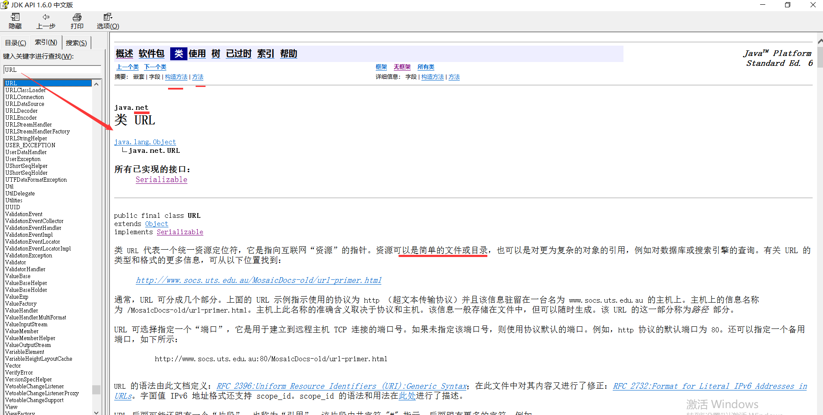
Task: Open the Serializable interface link
Action: coord(161,180)
